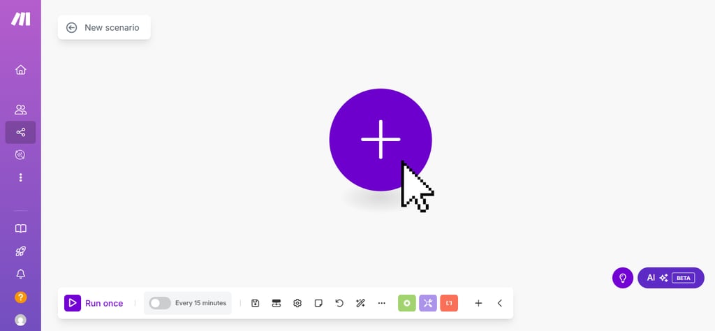Open the AI BETA assistant button
This screenshot has height=331, width=715.
(x=671, y=278)
